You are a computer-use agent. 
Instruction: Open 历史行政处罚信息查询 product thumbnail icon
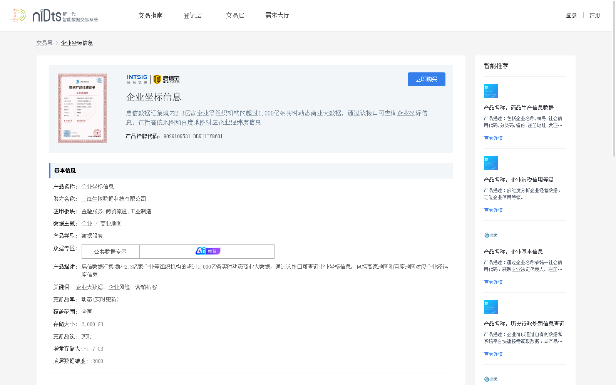coord(491,307)
